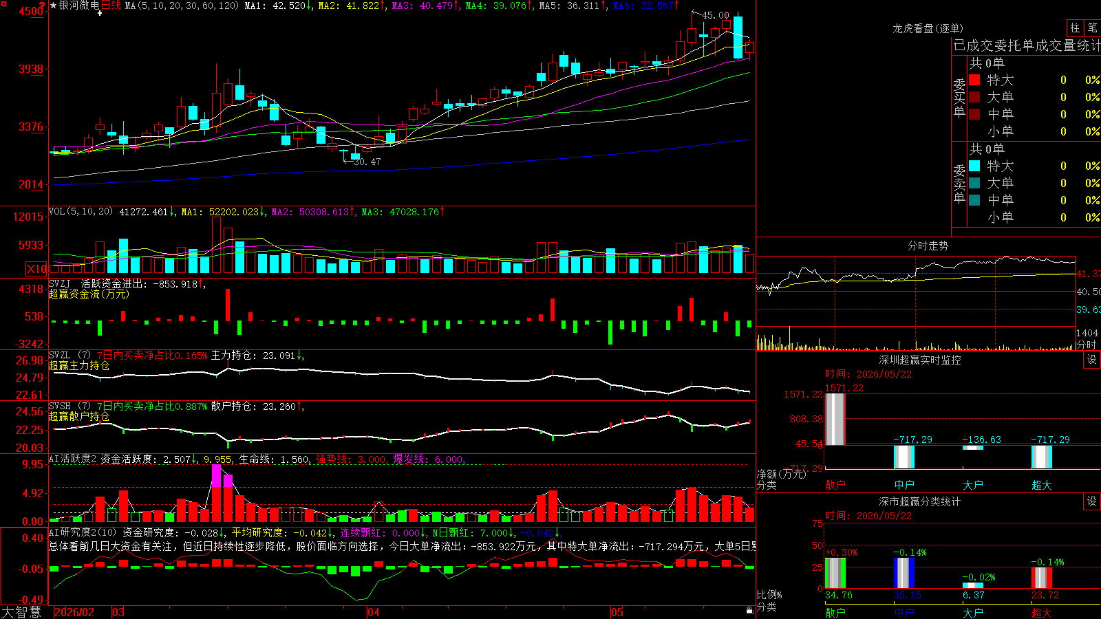1101x619 pixels.
Task: Click the 资金研究度: -0.028 value
Action: 171,532
